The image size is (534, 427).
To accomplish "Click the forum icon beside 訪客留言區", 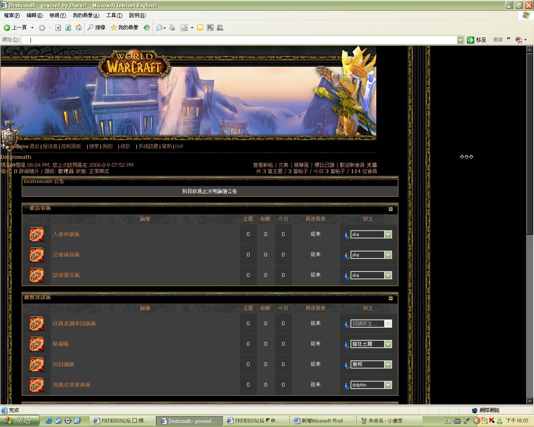I will [37, 275].
